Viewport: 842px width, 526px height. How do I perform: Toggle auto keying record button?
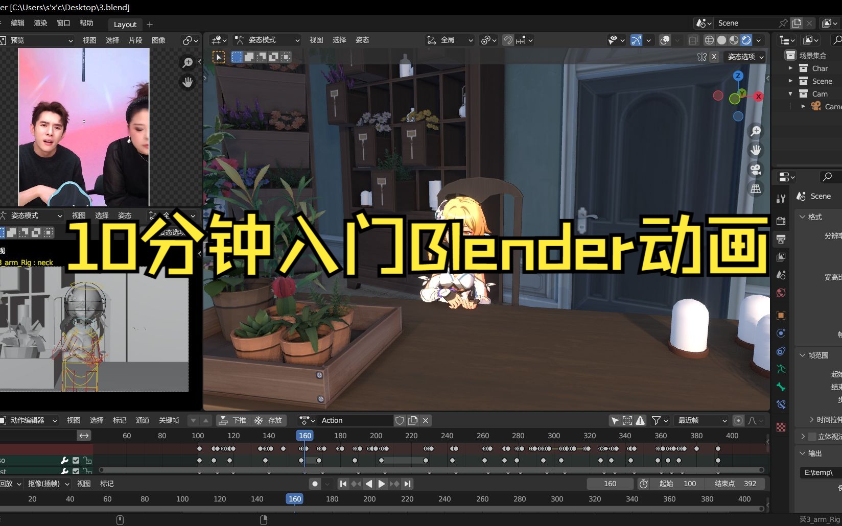click(315, 484)
